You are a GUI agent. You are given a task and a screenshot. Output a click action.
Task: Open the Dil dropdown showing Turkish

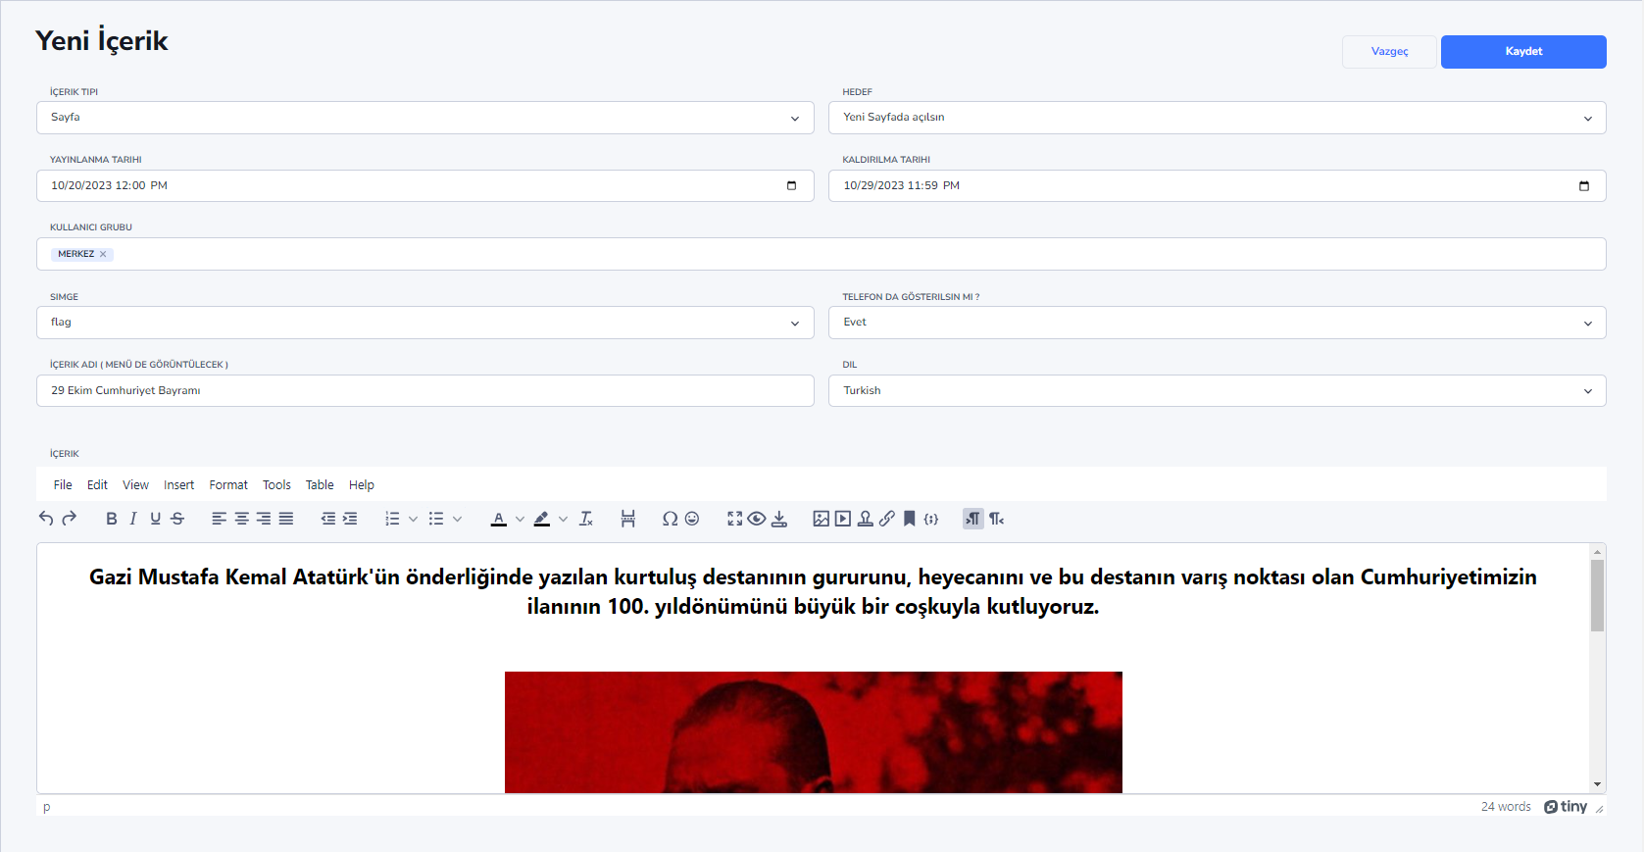point(1218,390)
